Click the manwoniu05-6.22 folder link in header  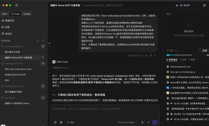tap(92, 5)
